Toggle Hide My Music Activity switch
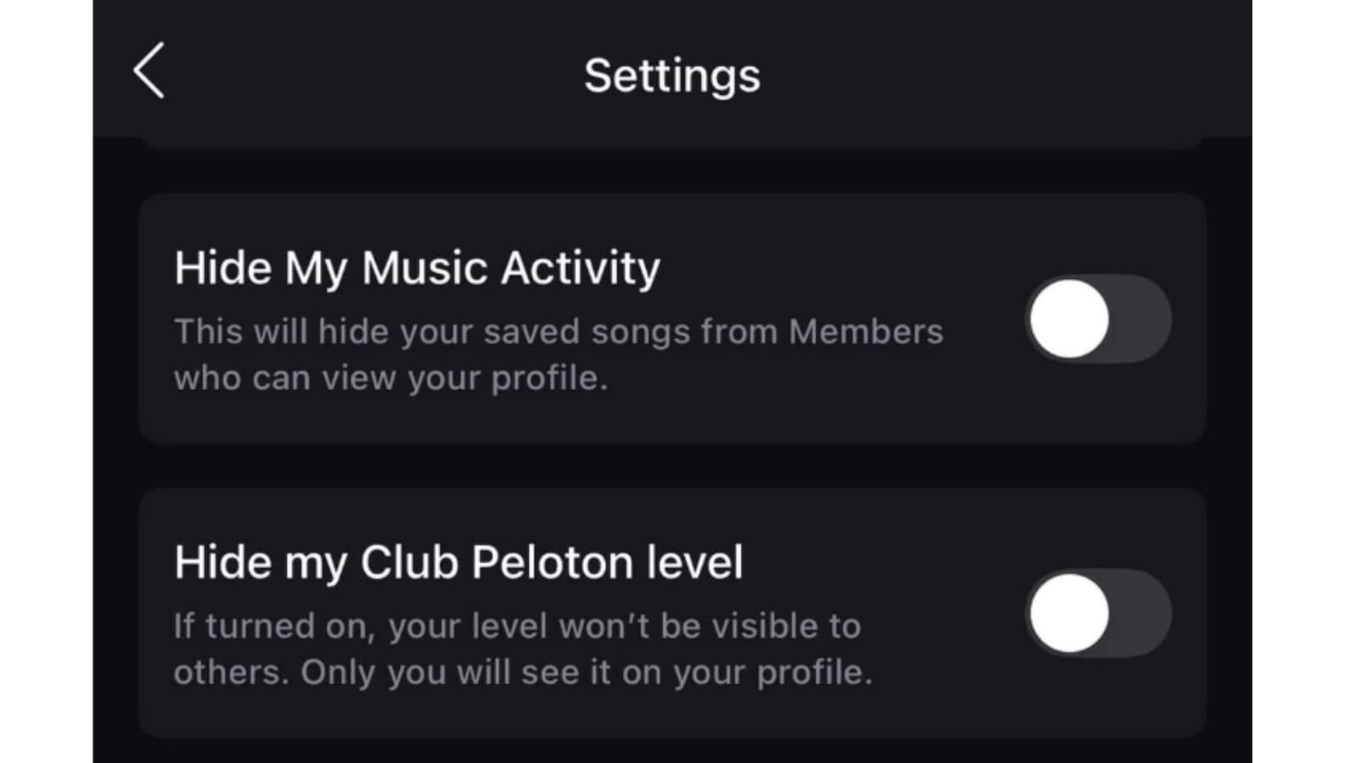This screenshot has height=763, width=1358. (x=1098, y=320)
